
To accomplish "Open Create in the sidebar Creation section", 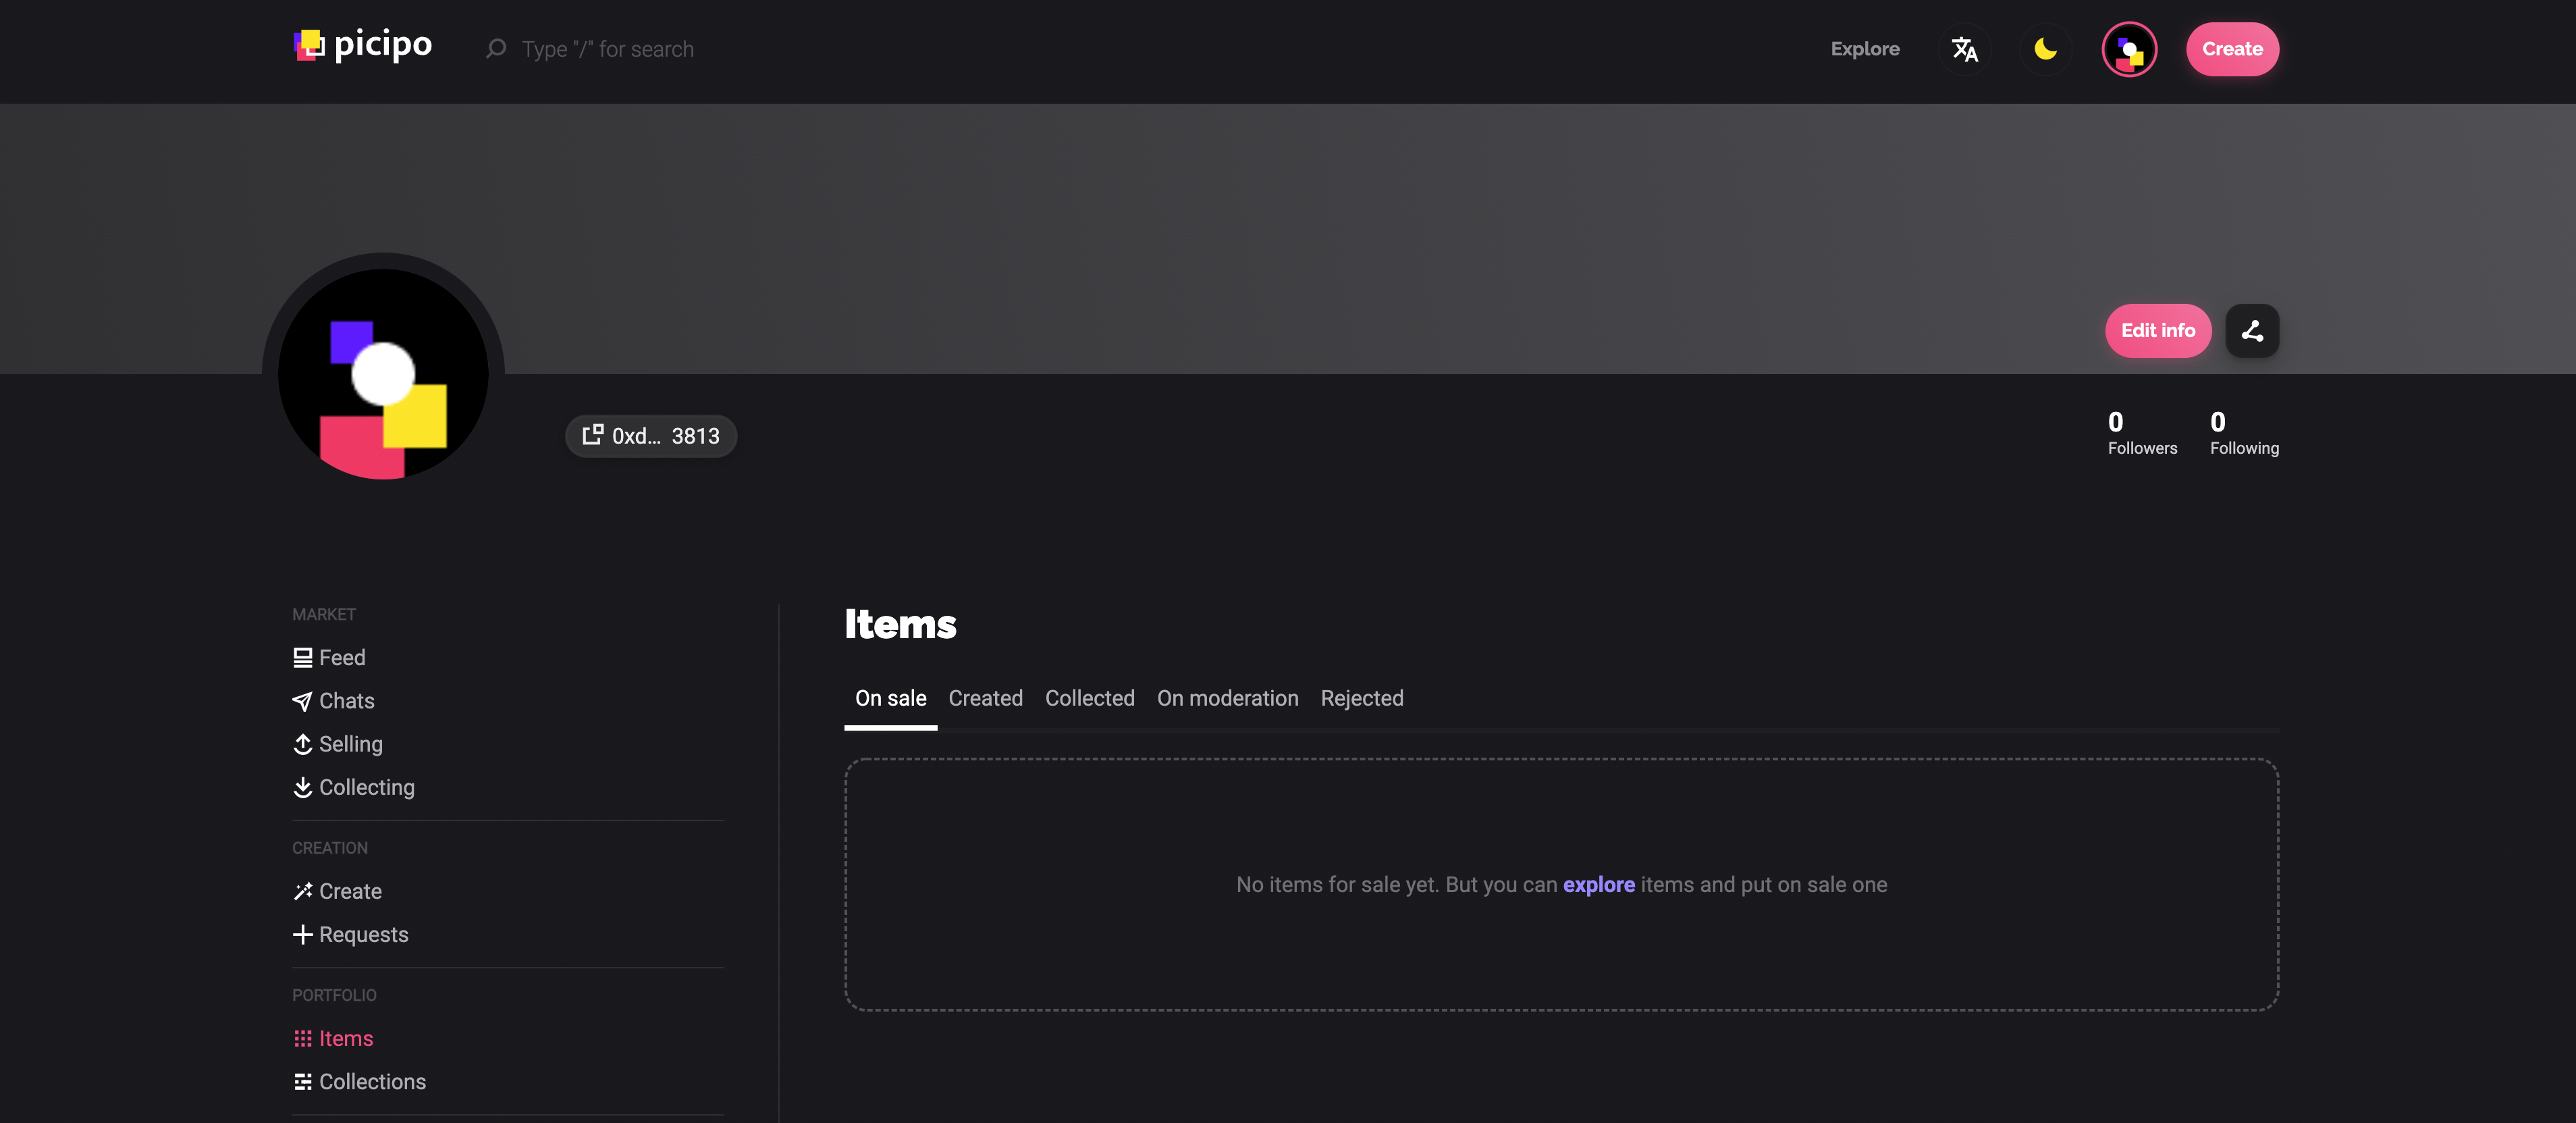I will (337, 891).
